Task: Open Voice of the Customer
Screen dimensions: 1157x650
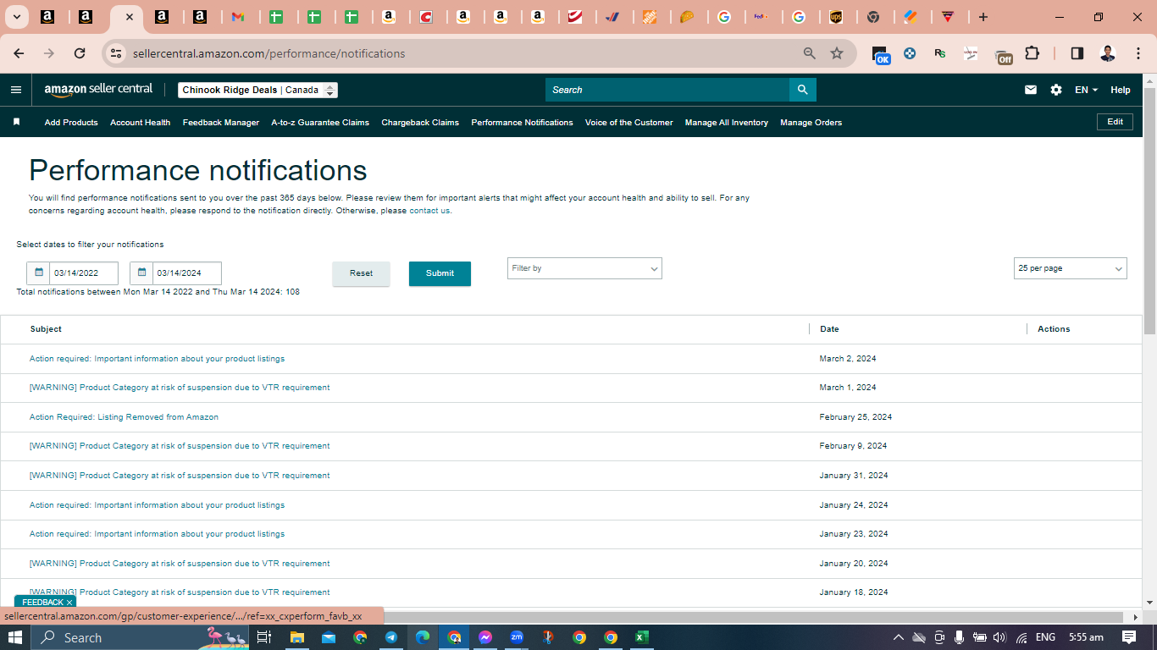Action: pos(628,123)
